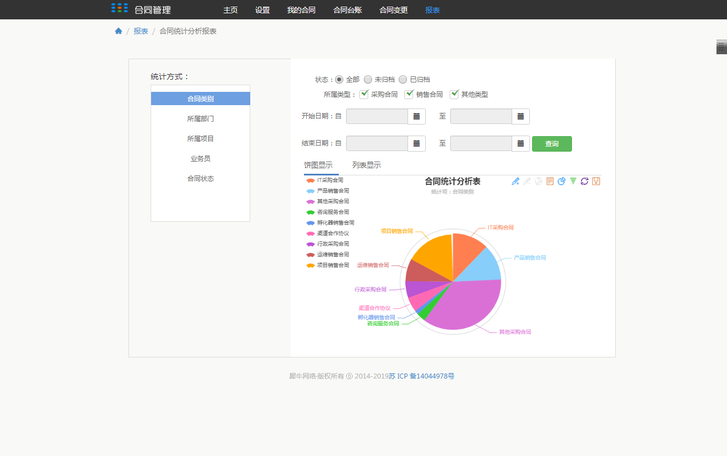
Task: Click the first 开始日期 input field
Action: (377, 116)
